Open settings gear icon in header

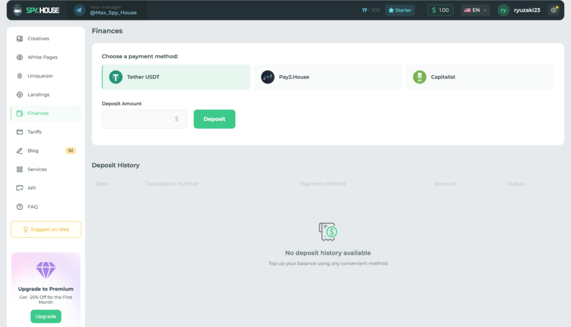point(554,10)
